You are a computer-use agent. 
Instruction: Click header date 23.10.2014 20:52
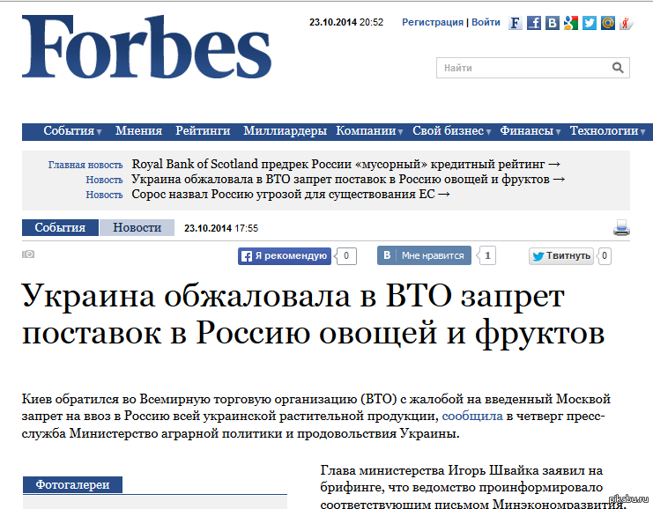(x=346, y=23)
